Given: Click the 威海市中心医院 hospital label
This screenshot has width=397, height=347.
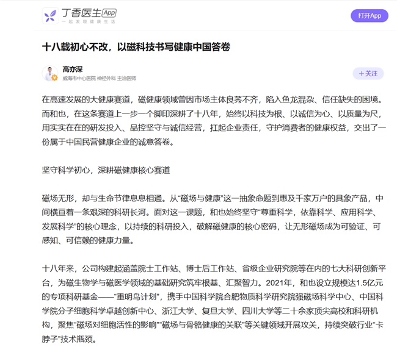Looking at the screenshot, I should point(79,79).
